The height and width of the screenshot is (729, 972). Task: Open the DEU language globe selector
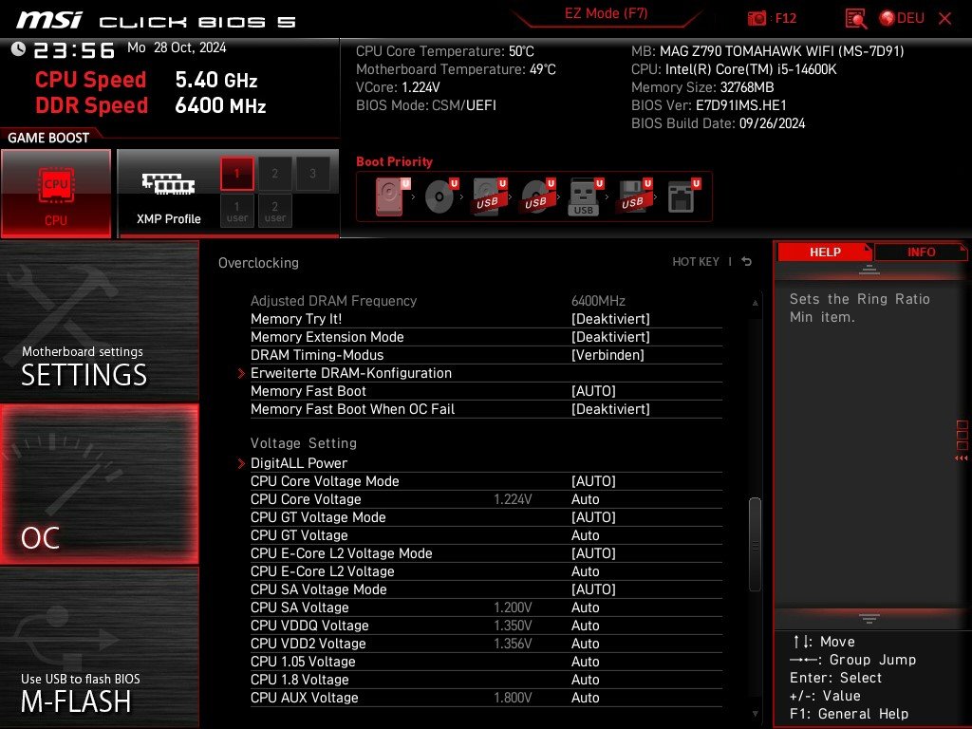point(902,19)
